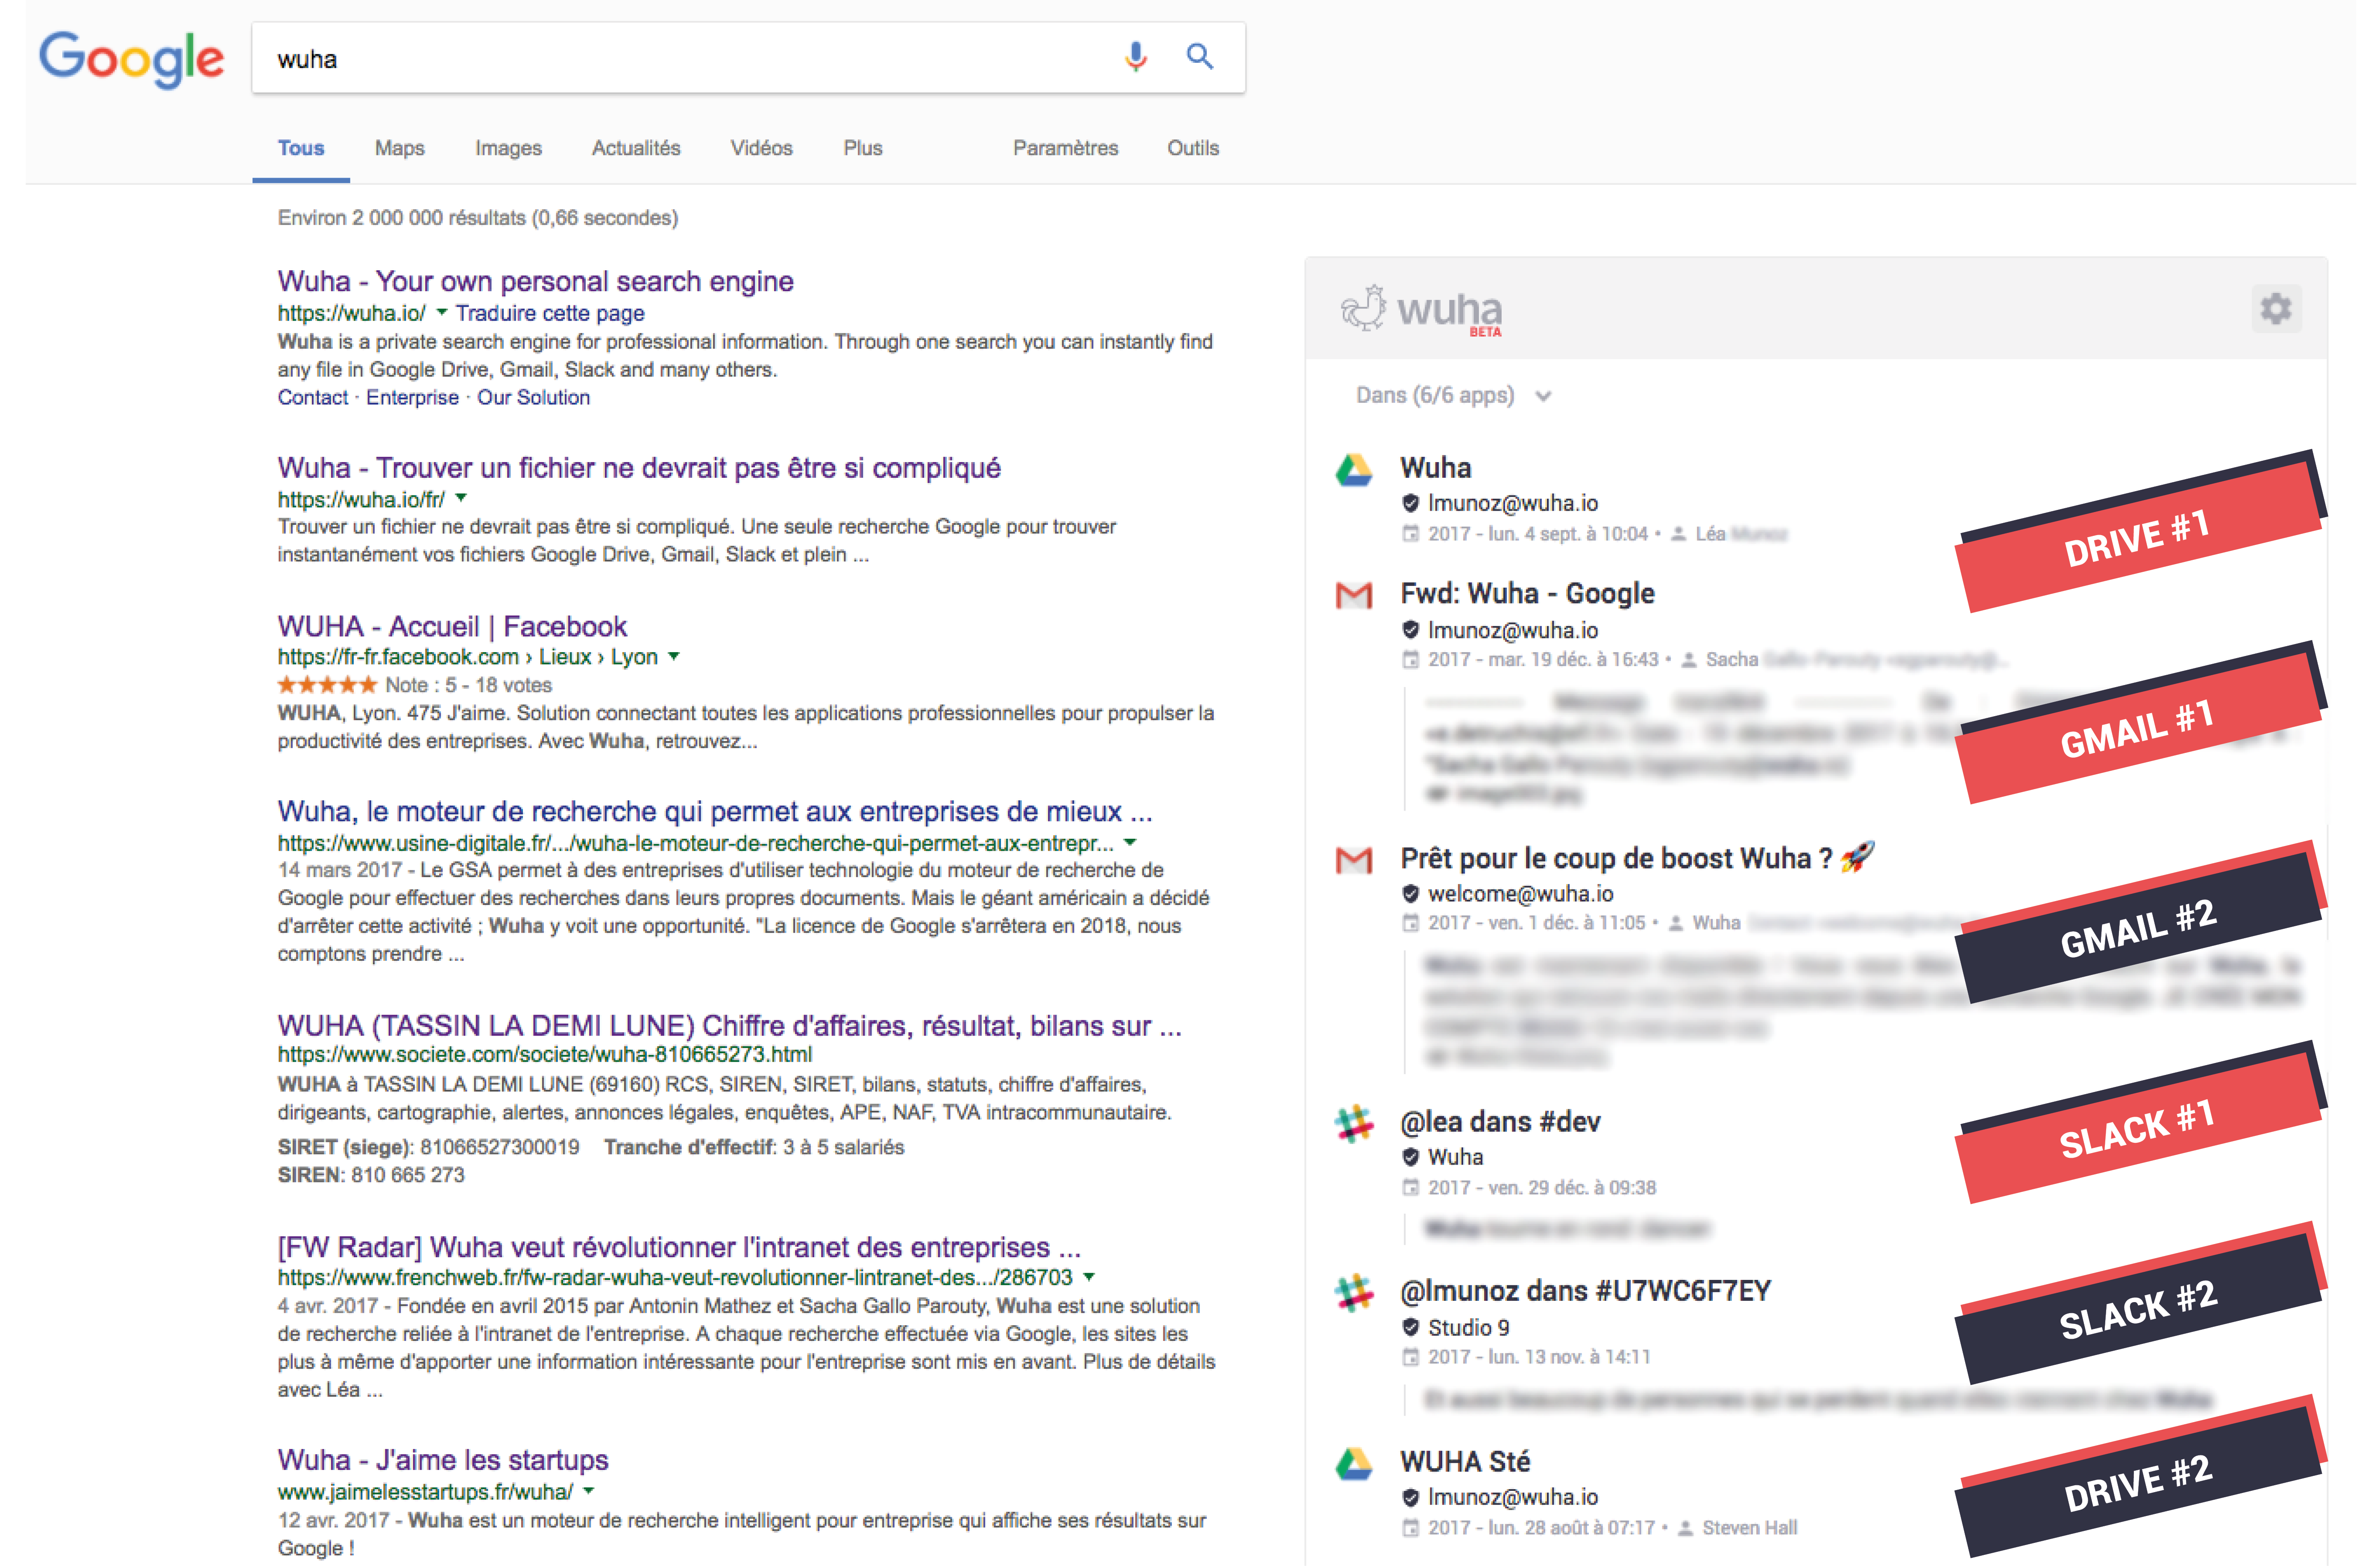This screenshot has width=2380, height=1566.
Task: Click into the search field containing wuha
Action: tap(680, 59)
